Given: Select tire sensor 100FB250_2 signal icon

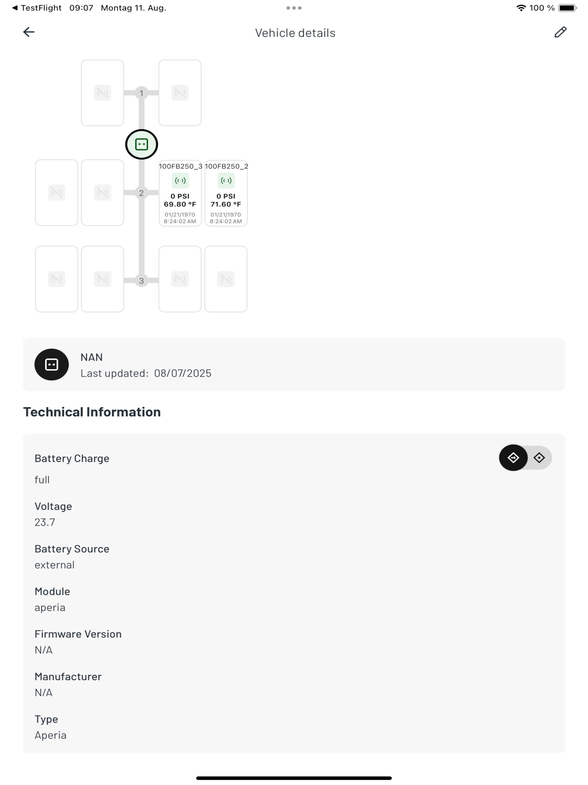Looking at the screenshot, I should [226, 181].
